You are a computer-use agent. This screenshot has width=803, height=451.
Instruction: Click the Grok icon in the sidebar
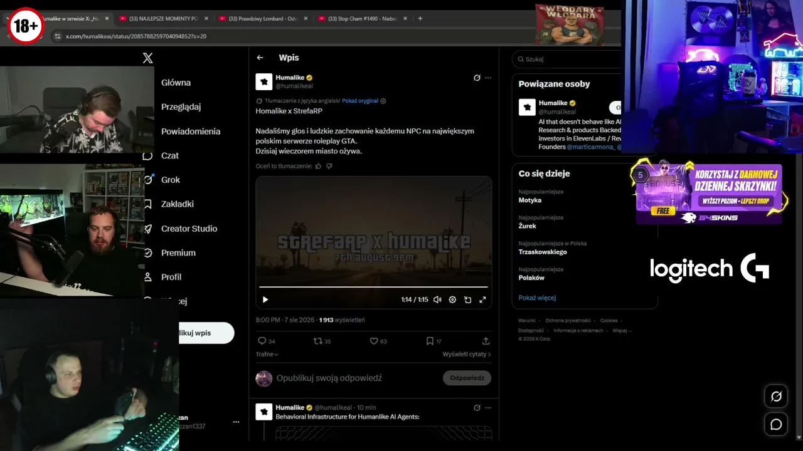[149, 180]
